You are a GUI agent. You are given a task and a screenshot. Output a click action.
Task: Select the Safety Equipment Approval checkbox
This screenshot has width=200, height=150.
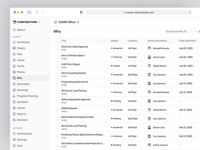click(x=58, y=101)
